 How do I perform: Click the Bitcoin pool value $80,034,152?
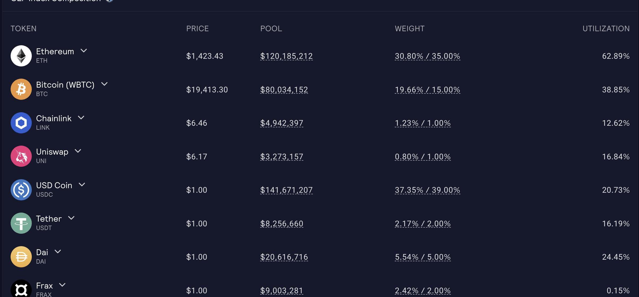click(284, 90)
